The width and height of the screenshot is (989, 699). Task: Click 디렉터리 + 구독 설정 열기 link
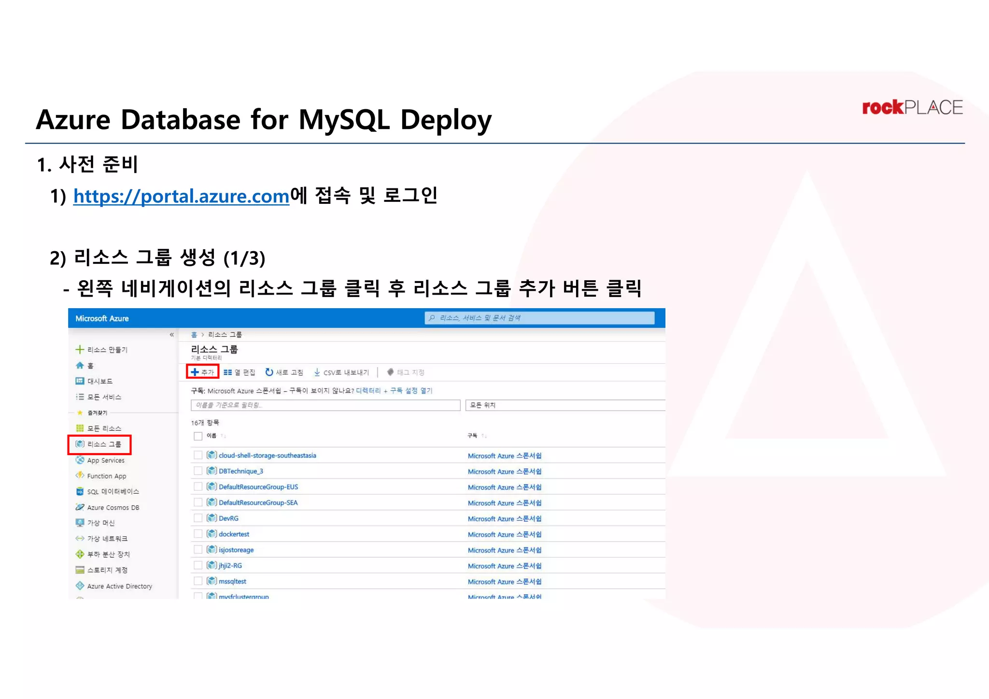(x=394, y=390)
